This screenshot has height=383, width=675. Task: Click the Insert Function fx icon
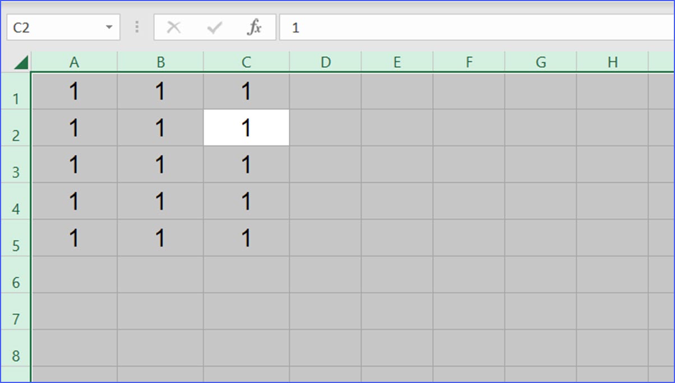point(255,26)
